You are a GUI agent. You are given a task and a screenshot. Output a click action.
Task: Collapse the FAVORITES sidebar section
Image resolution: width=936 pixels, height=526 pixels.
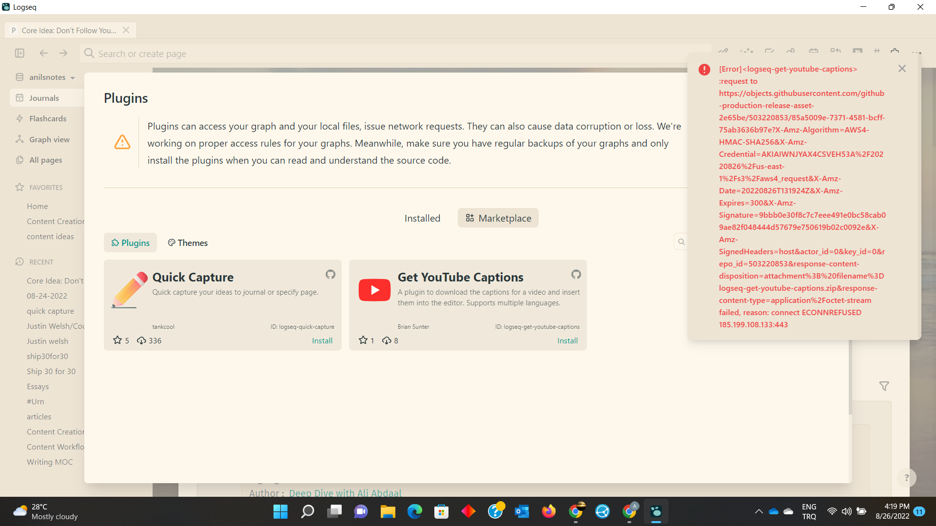[46, 187]
